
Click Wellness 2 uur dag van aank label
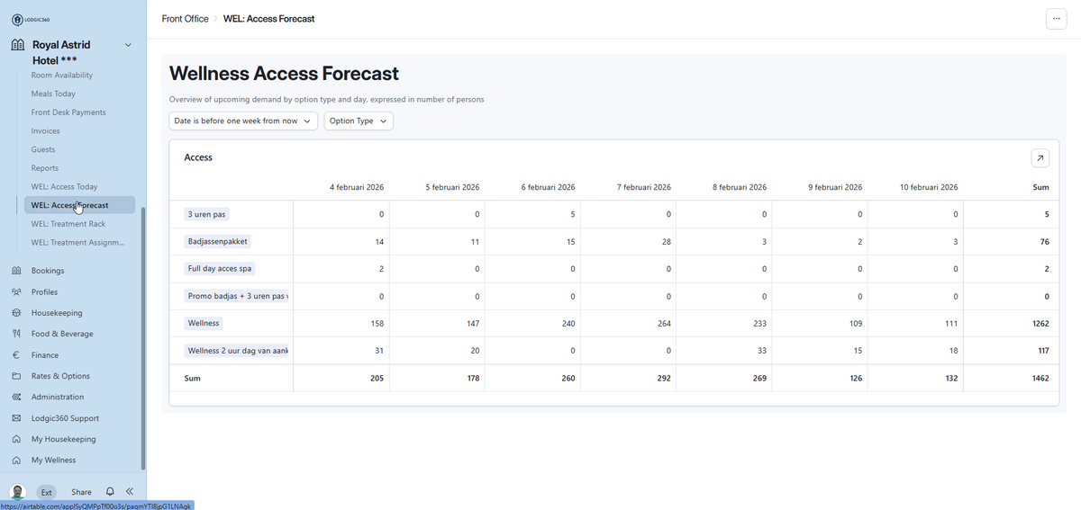[x=236, y=351]
